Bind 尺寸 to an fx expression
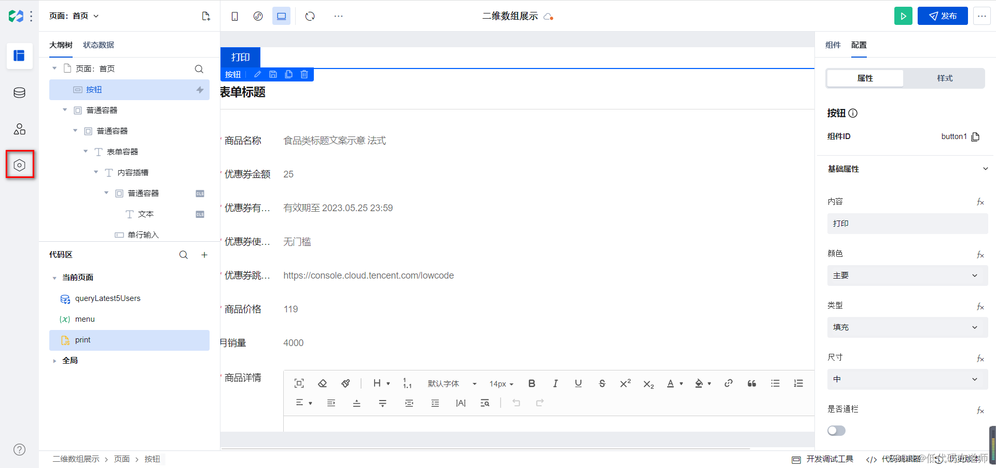 (980, 358)
